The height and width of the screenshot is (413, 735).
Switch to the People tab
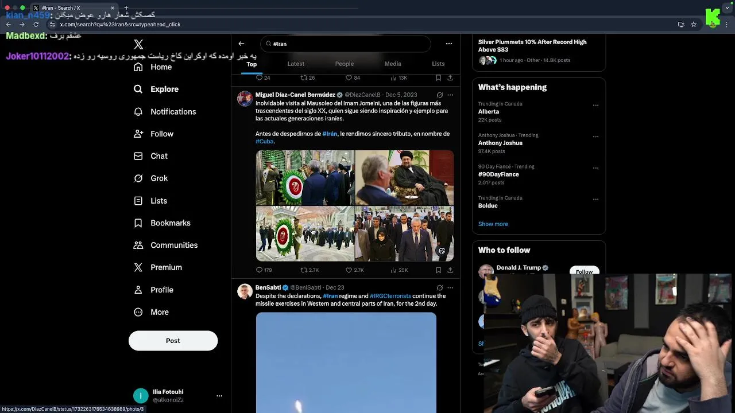coord(345,64)
